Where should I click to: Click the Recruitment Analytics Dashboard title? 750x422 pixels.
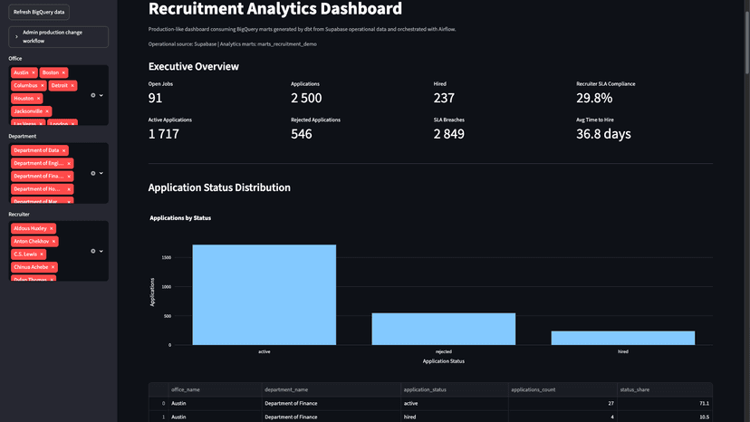click(275, 9)
